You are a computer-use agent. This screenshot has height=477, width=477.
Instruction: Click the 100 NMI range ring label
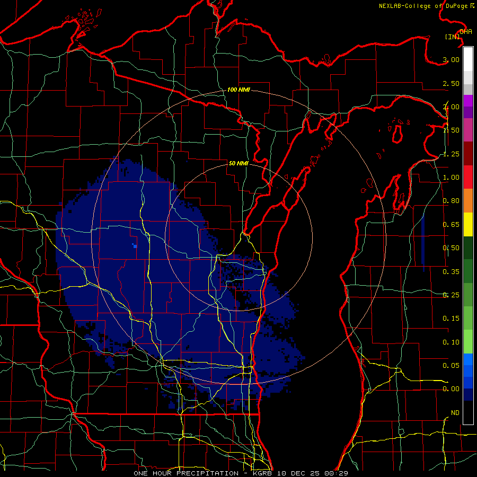[x=239, y=90]
